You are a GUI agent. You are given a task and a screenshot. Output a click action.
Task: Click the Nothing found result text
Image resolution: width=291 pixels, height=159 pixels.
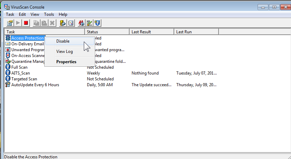coord(145,73)
